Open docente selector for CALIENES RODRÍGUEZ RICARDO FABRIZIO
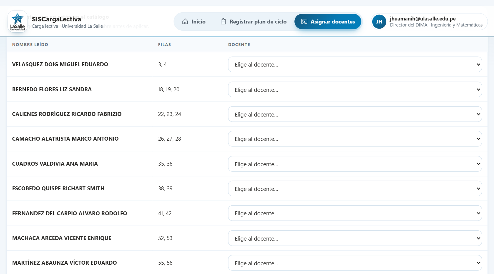Viewport: 494px width, 274px height. [355, 114]
